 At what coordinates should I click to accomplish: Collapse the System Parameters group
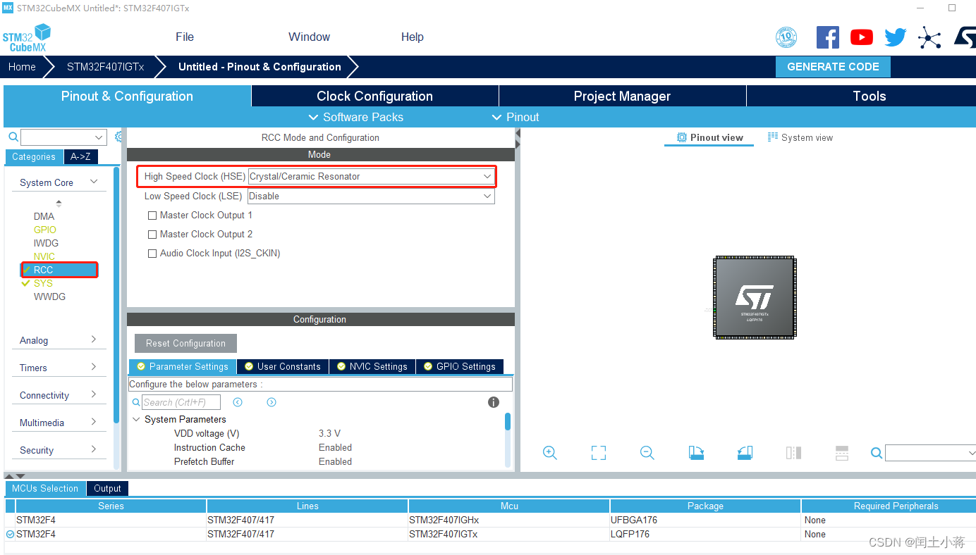(x=136, y=420)
